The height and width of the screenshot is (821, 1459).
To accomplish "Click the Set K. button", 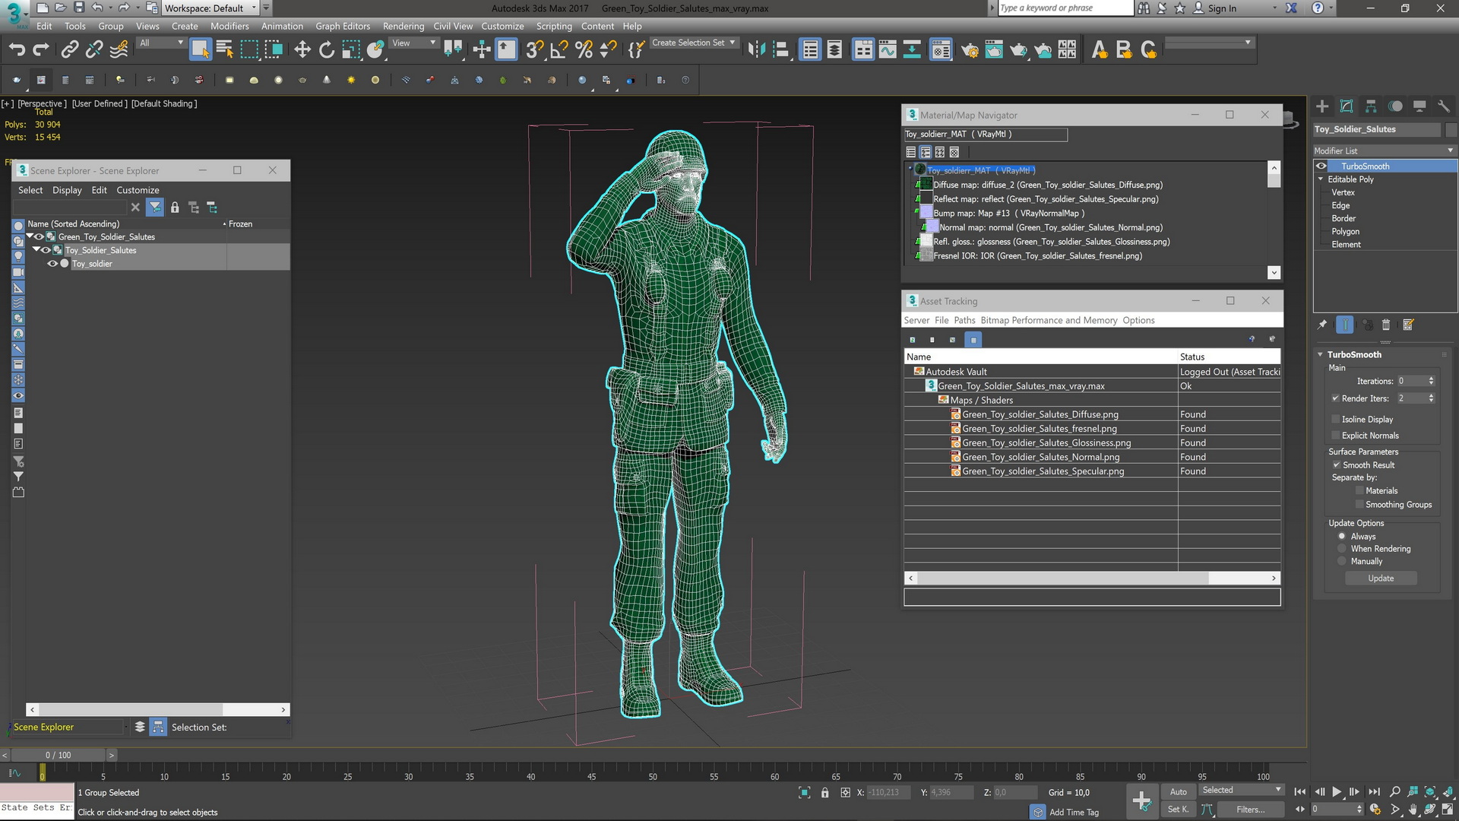I will point(1178,810).
